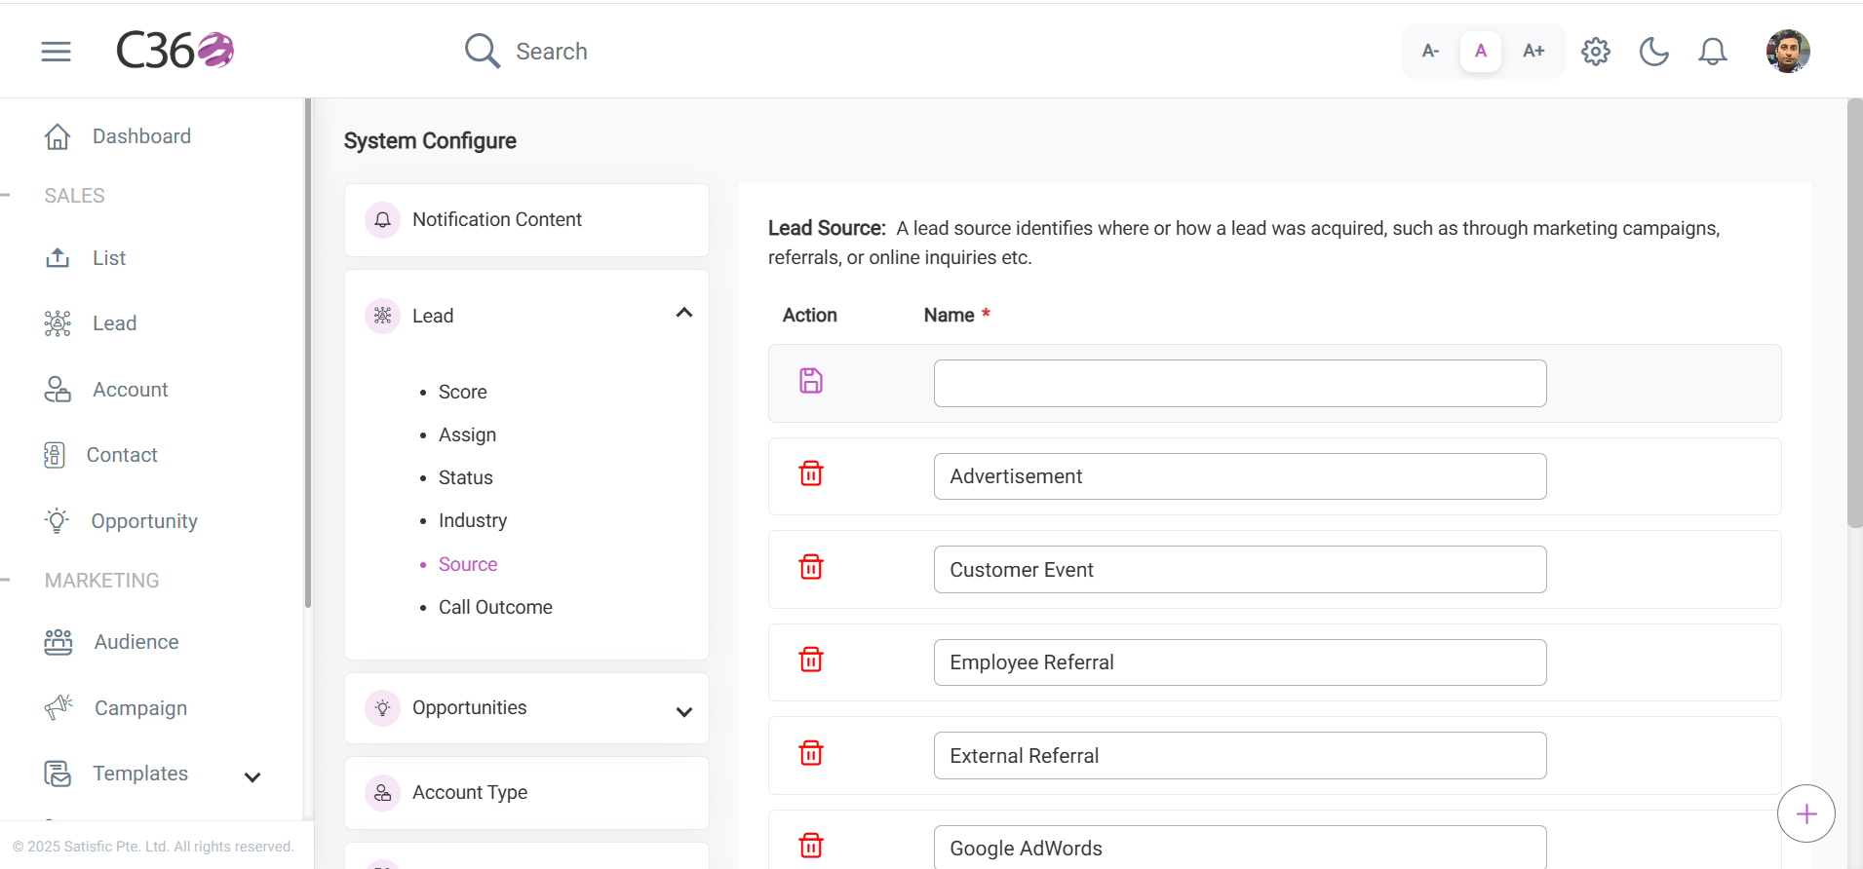This screenshot has width=1863, height=869.
Task: Select the default A font size
Action: [x=1481, y=51]
